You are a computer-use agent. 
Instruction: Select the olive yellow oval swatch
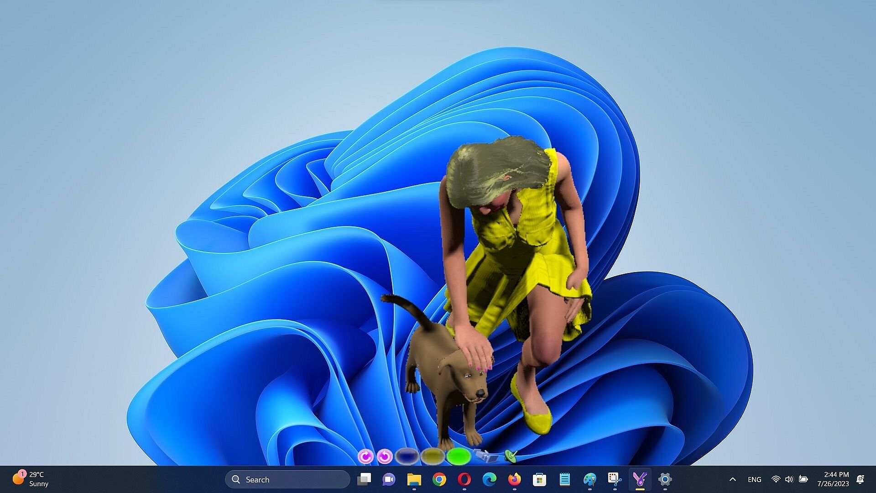tap(433, 456)
